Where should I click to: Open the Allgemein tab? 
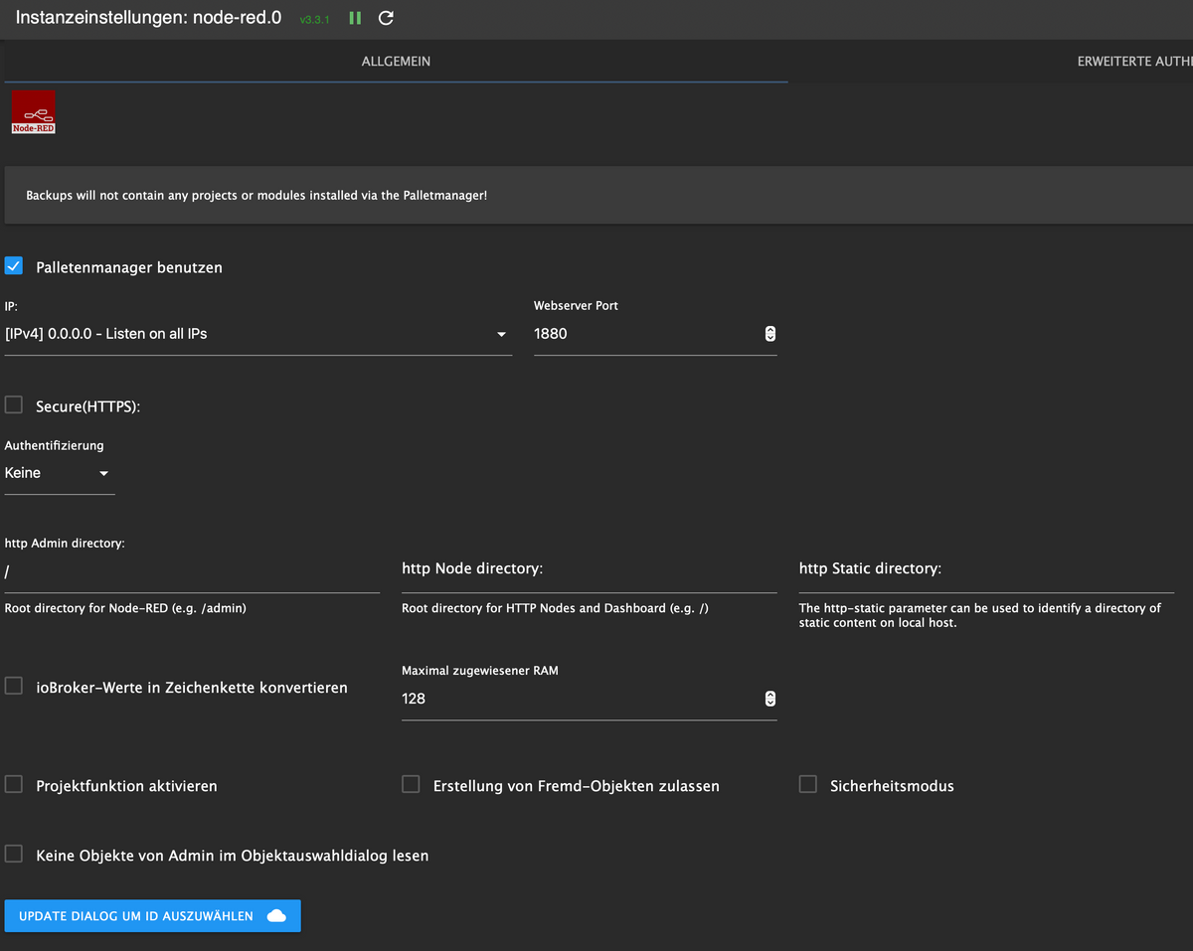click(x=396, y=62)
